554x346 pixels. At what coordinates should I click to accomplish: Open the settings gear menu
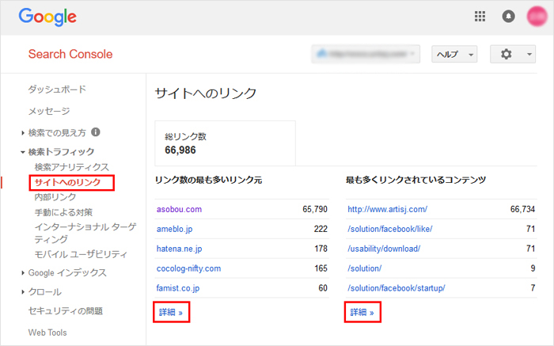pyautogui.click(x=513, y=54)
